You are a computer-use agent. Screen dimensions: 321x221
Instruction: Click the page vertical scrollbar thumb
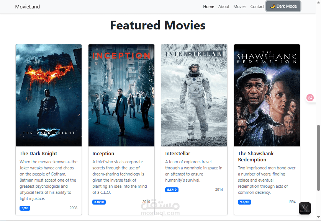point(318,158)
